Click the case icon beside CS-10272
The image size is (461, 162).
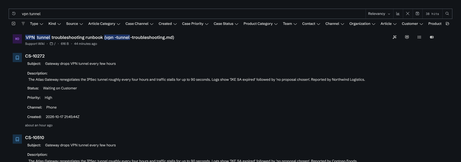[x=17, y=58]
